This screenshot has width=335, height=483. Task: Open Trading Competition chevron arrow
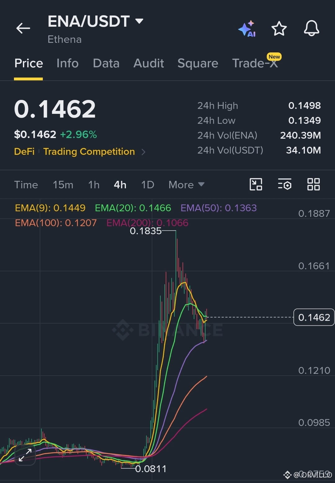tap(143, 152)
